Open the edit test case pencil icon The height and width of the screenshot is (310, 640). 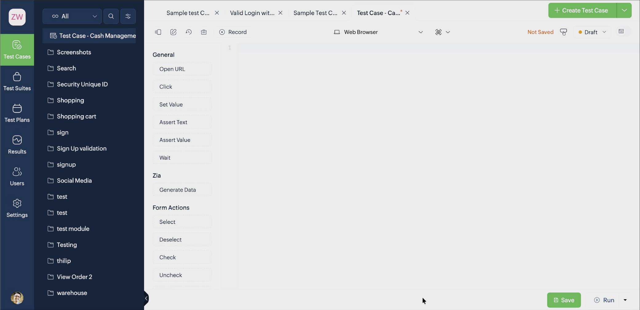(173, 32)
